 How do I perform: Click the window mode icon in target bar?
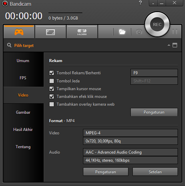click(x=175, y=45)
